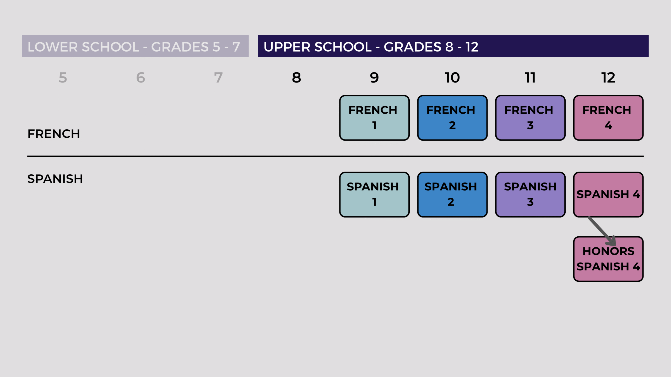Click the FRENCH row label
The height and width of the screenshot is (377, 671).
coord(54,134)
